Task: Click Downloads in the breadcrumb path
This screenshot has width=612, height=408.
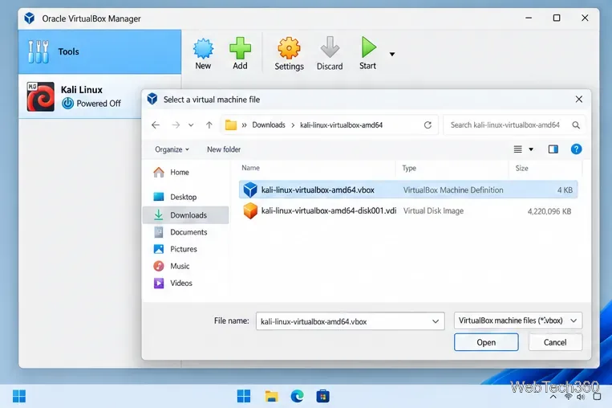Action: click(x=269, y=125)
